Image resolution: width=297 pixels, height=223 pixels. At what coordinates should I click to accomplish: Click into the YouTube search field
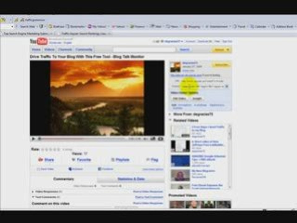tap(144, 50)
